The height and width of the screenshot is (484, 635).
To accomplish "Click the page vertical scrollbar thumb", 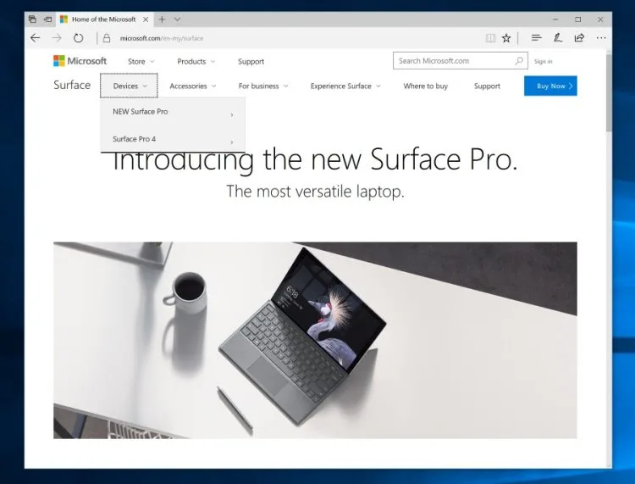I will pos(609,92).
